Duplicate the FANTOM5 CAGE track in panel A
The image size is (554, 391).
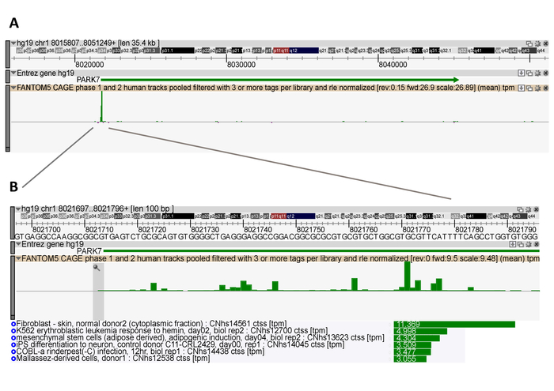click(529, 88)
